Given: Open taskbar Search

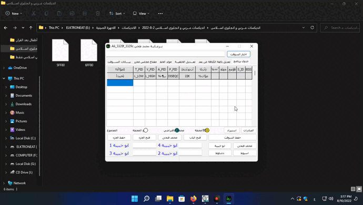Looking at the screenshot, I should (146, 199).
